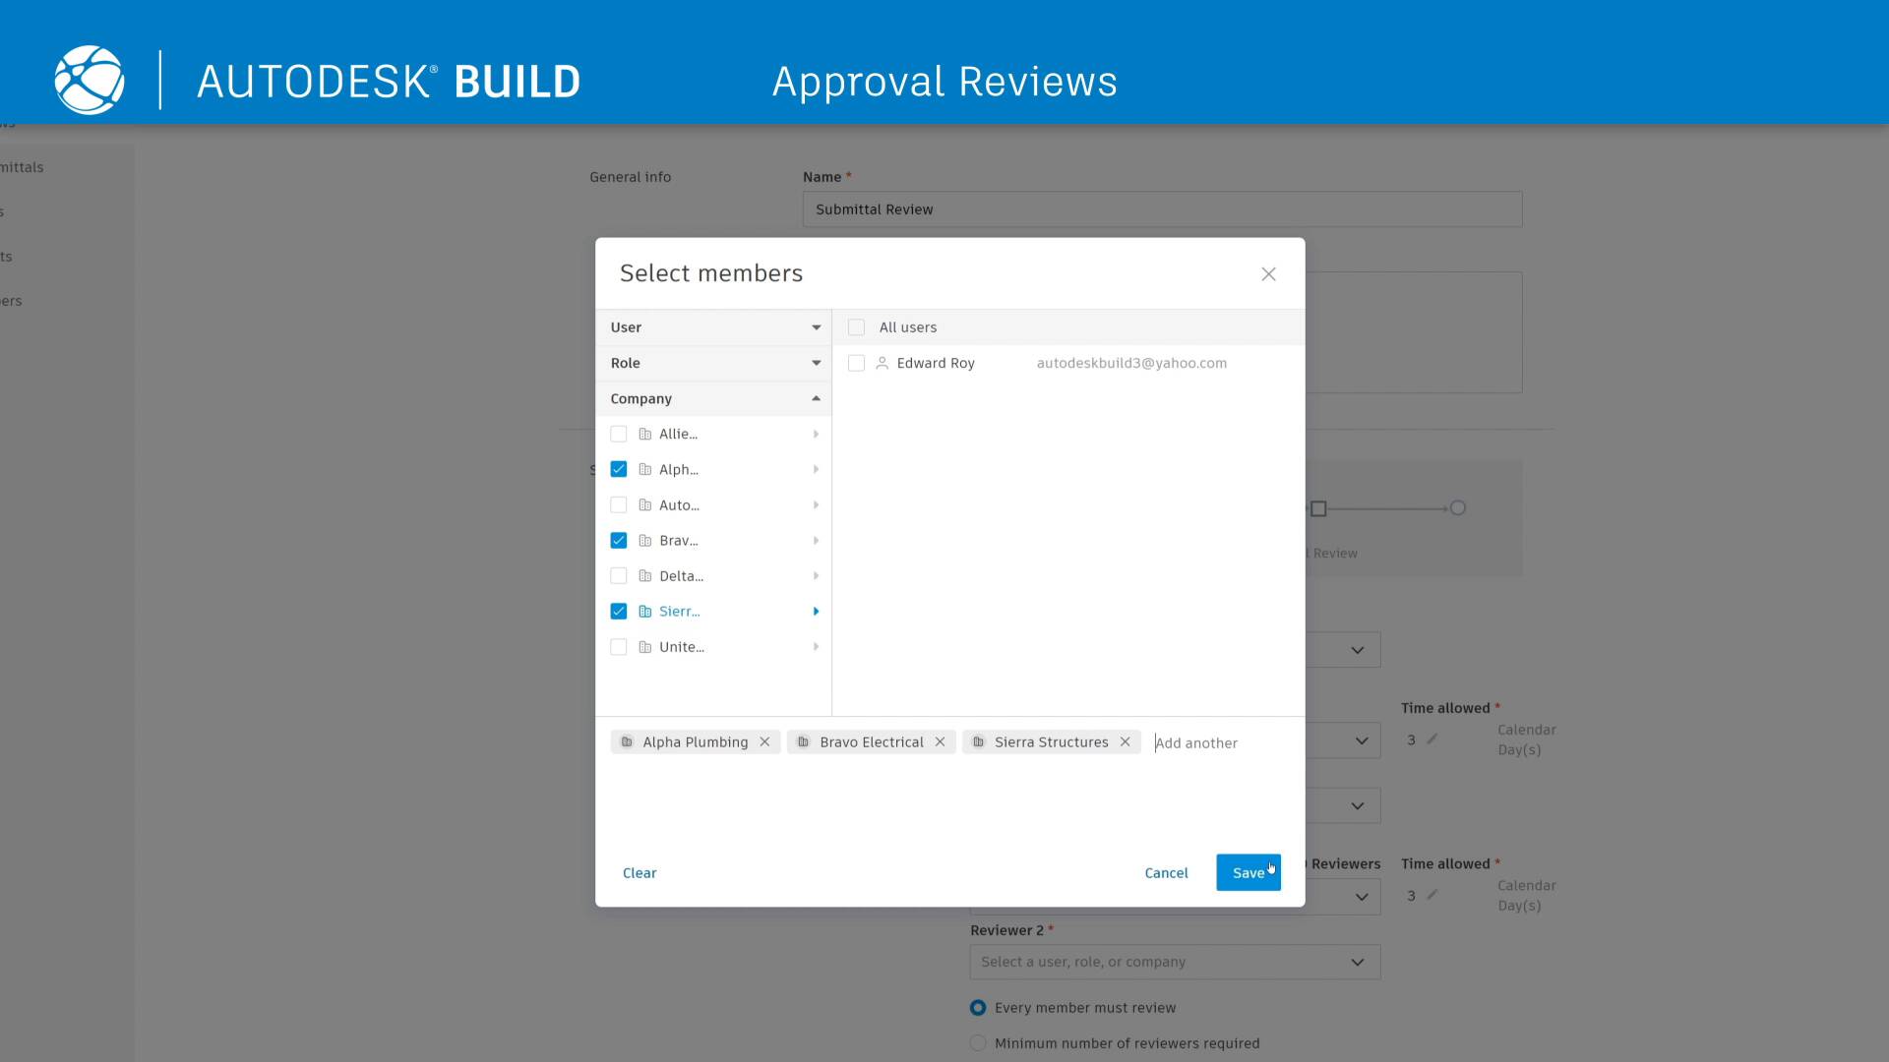This screenshot has width=1889, height=1062.
Task: Check the Allie... company checkbox
Action: pyautogui.click(x=619, y=434)
